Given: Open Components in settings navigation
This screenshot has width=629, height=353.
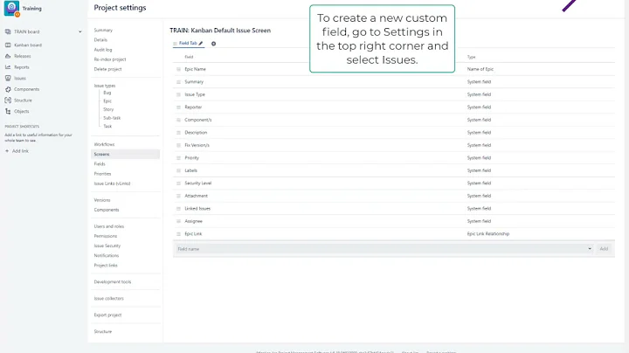Looking at the screenshot, I should [x=107, y=210].
